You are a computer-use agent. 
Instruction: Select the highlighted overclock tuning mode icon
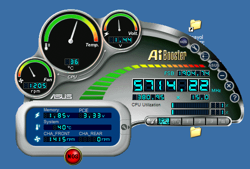164,121
